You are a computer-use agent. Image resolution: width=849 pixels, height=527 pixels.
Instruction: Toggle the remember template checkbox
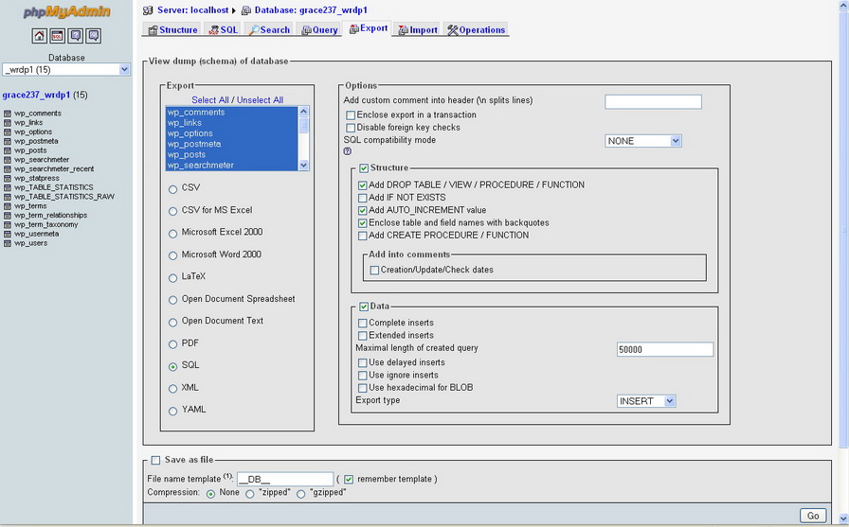pyautogui.click(x=349, y=480)
